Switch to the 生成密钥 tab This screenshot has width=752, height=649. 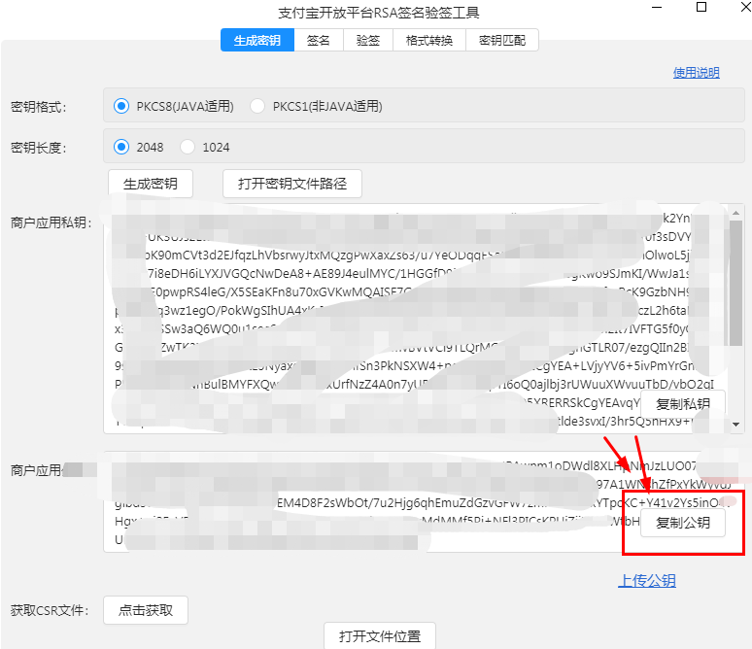(x=257, y=40)
